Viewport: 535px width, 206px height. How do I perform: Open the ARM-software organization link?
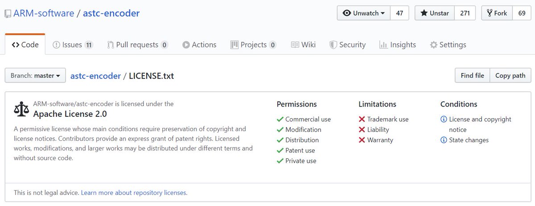(44, 13)
